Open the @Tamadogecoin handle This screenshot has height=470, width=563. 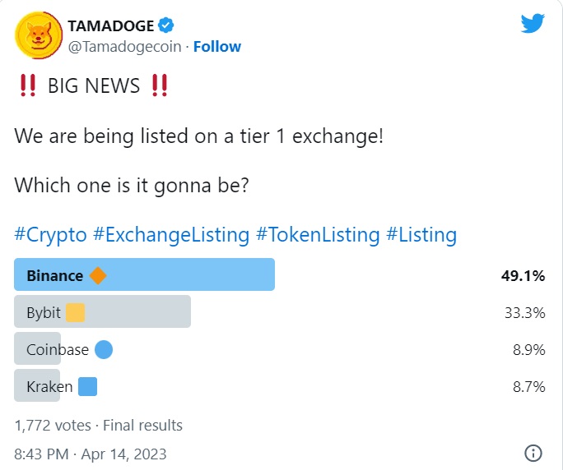pyautogui.click(x=124, y=47)
